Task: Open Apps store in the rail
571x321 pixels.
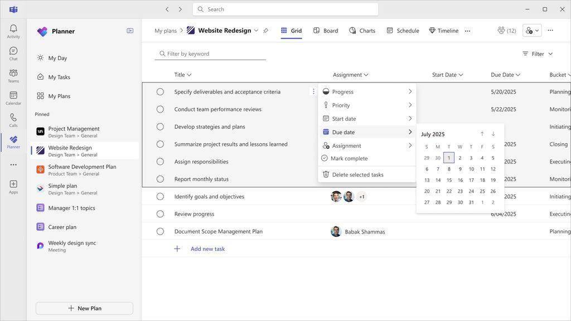Action: (13, 187)
